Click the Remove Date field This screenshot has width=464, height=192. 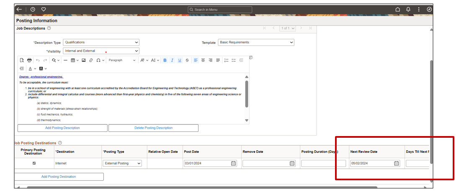point(269,163)
